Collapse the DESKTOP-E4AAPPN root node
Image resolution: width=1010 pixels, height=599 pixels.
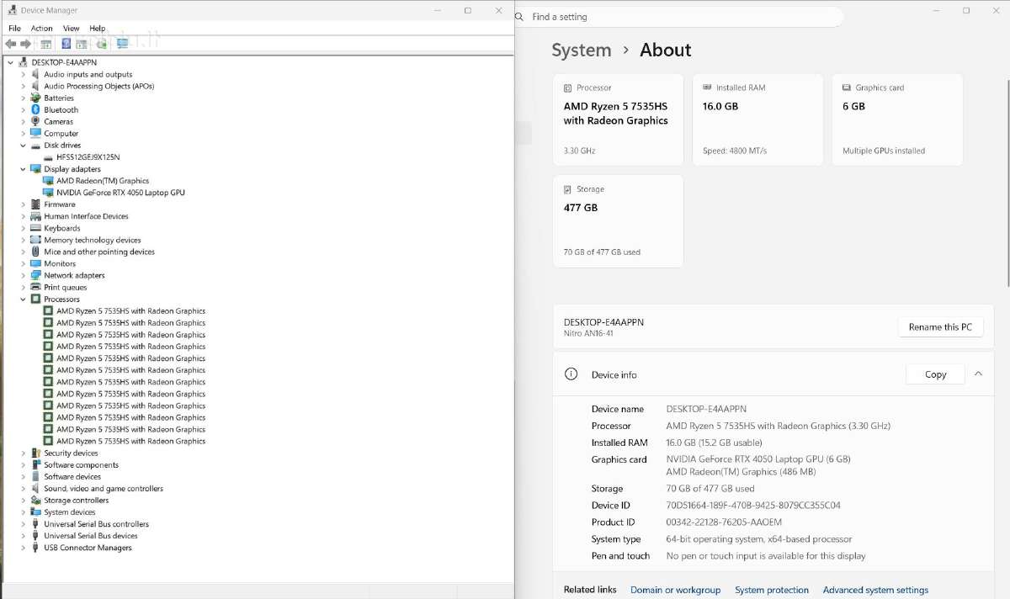[10, 62]
